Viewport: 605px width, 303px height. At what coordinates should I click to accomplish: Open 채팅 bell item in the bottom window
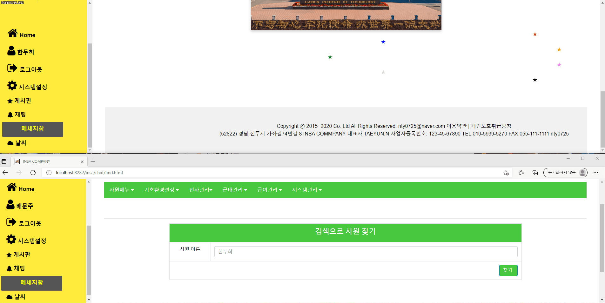click(16, 268)
